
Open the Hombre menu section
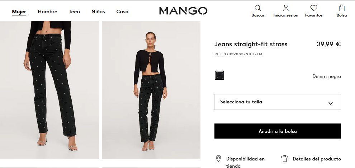click(x=47, y=11)
